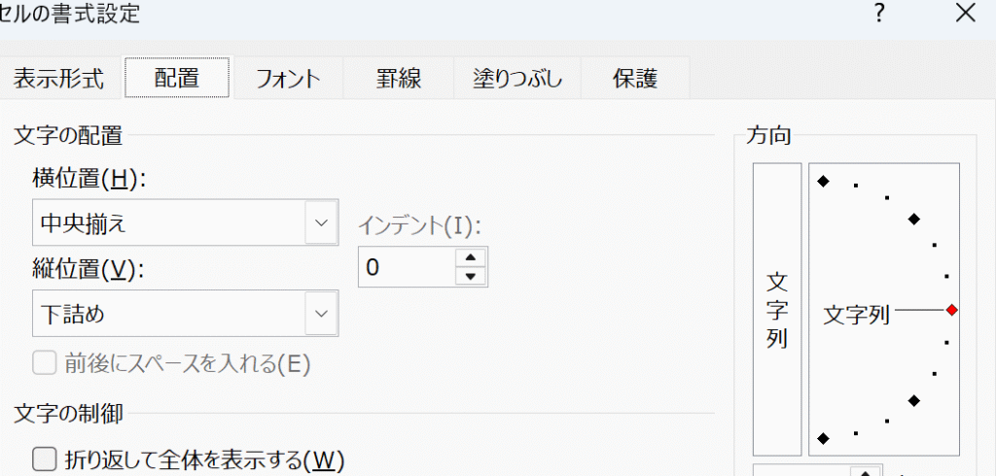Open the 横位置 dropdown showing 中央揃え

185,222
